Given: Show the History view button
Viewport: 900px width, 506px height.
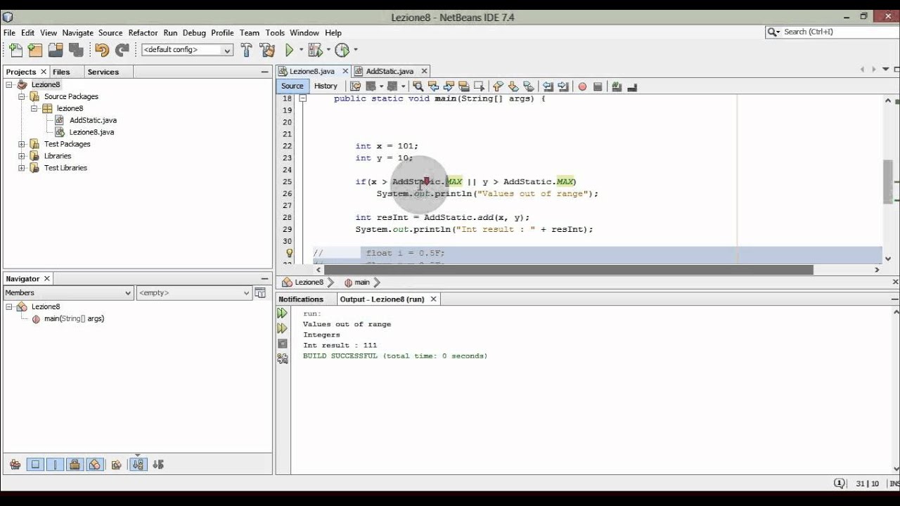Looking at the screenshot, I should 326,86.
